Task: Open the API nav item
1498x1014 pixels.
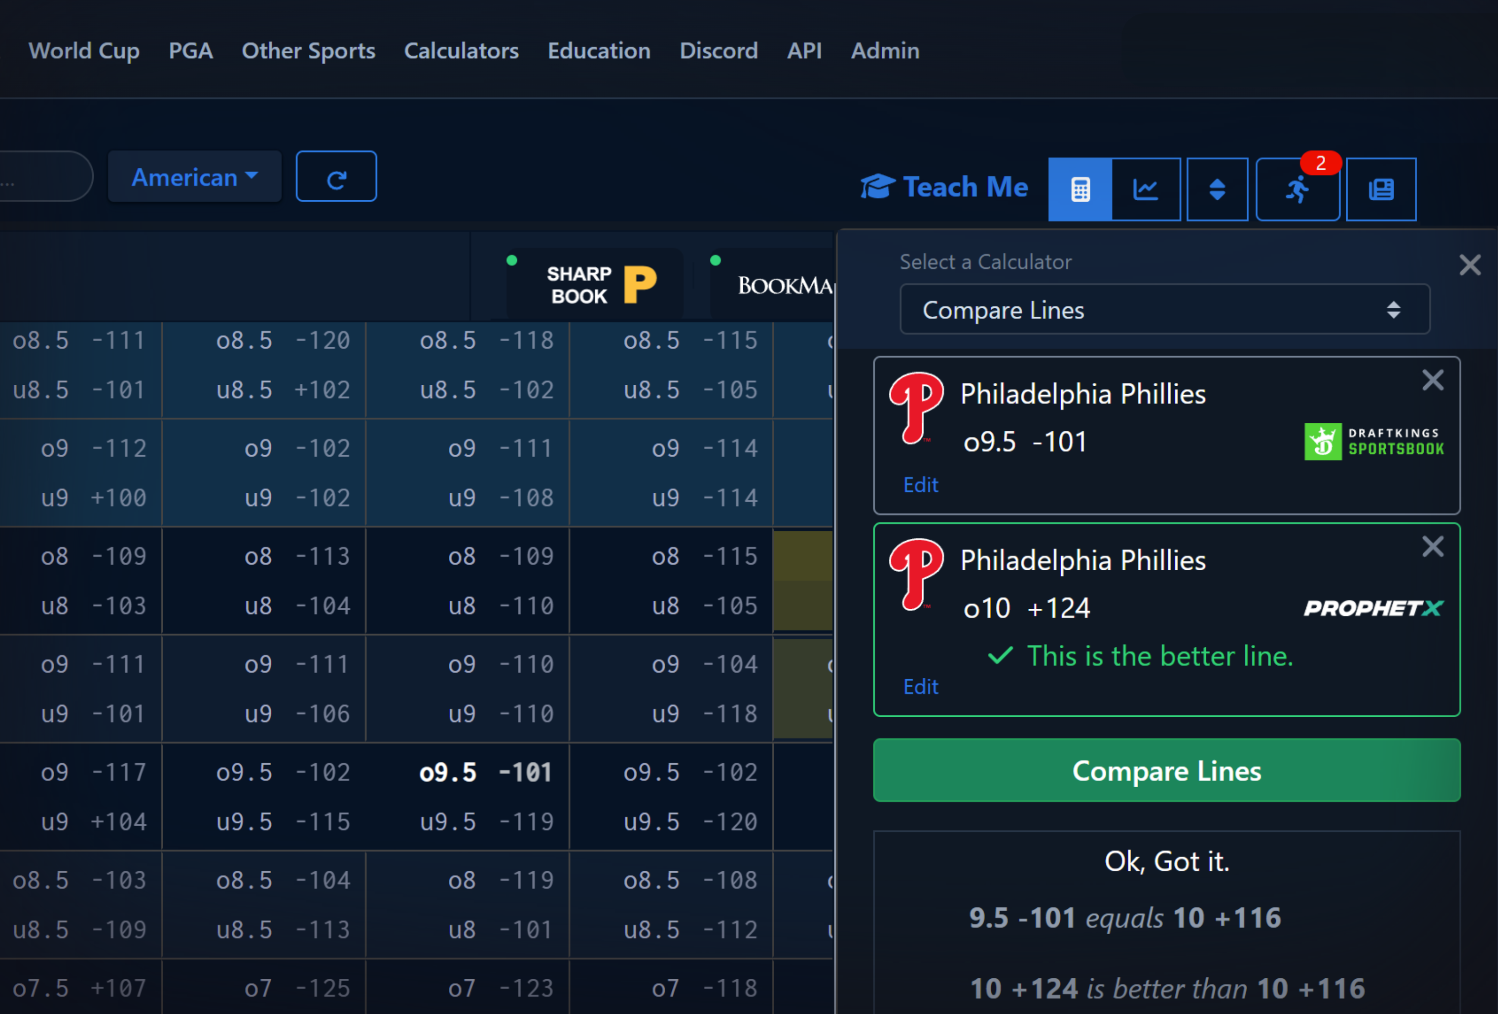Action: [x=804, y=51]
